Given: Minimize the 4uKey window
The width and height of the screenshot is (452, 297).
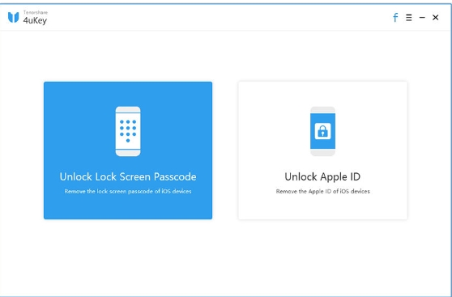Looking at the screenshot, I should 422,18.
